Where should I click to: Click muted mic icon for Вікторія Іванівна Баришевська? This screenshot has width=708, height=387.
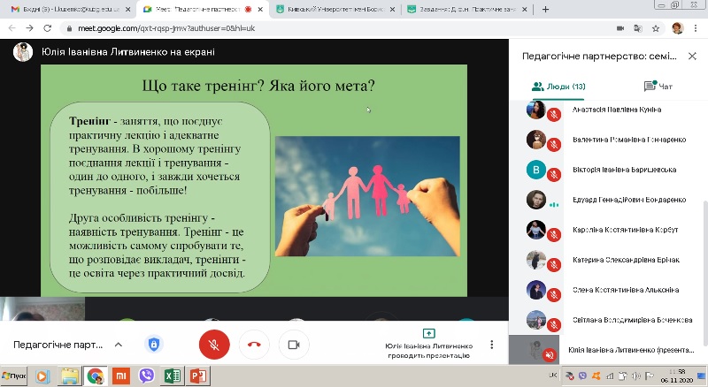click(554, 175)
